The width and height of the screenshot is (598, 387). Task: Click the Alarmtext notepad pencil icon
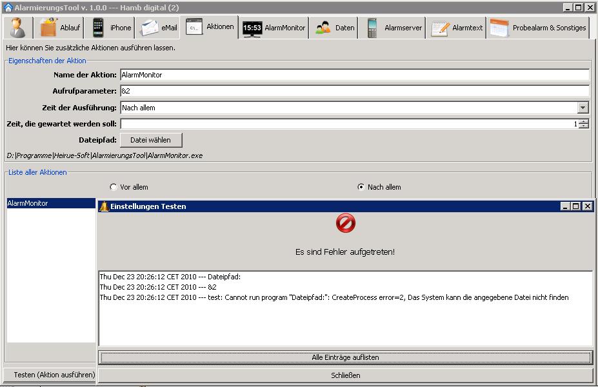tap(440, 28)
